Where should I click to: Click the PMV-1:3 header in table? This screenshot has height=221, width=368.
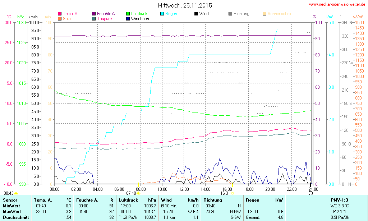pos(339,200)
